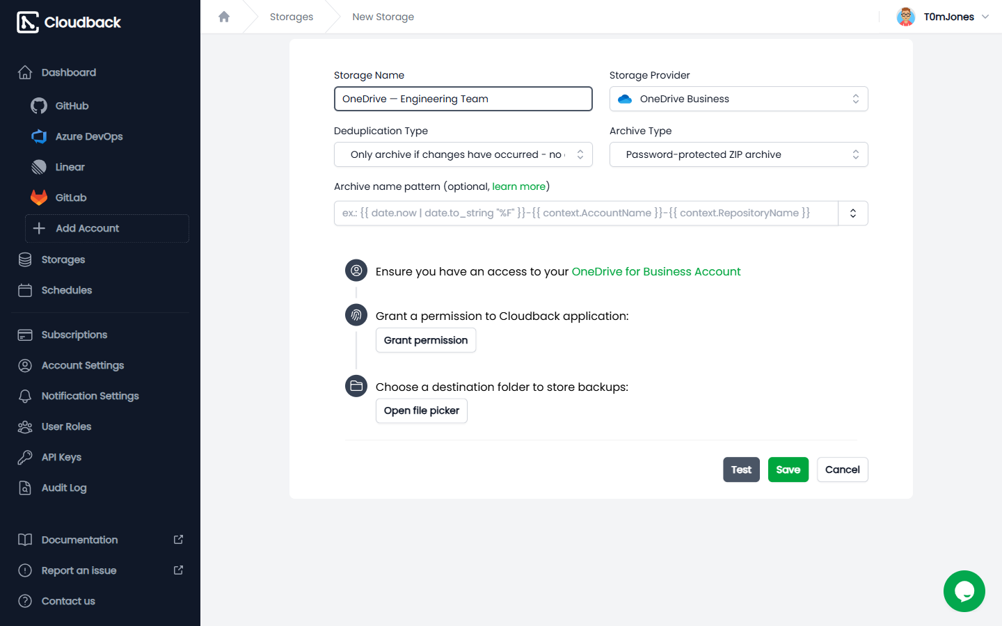
Task: Open Dashboard in the sidebar
Action: click(68, 72)
